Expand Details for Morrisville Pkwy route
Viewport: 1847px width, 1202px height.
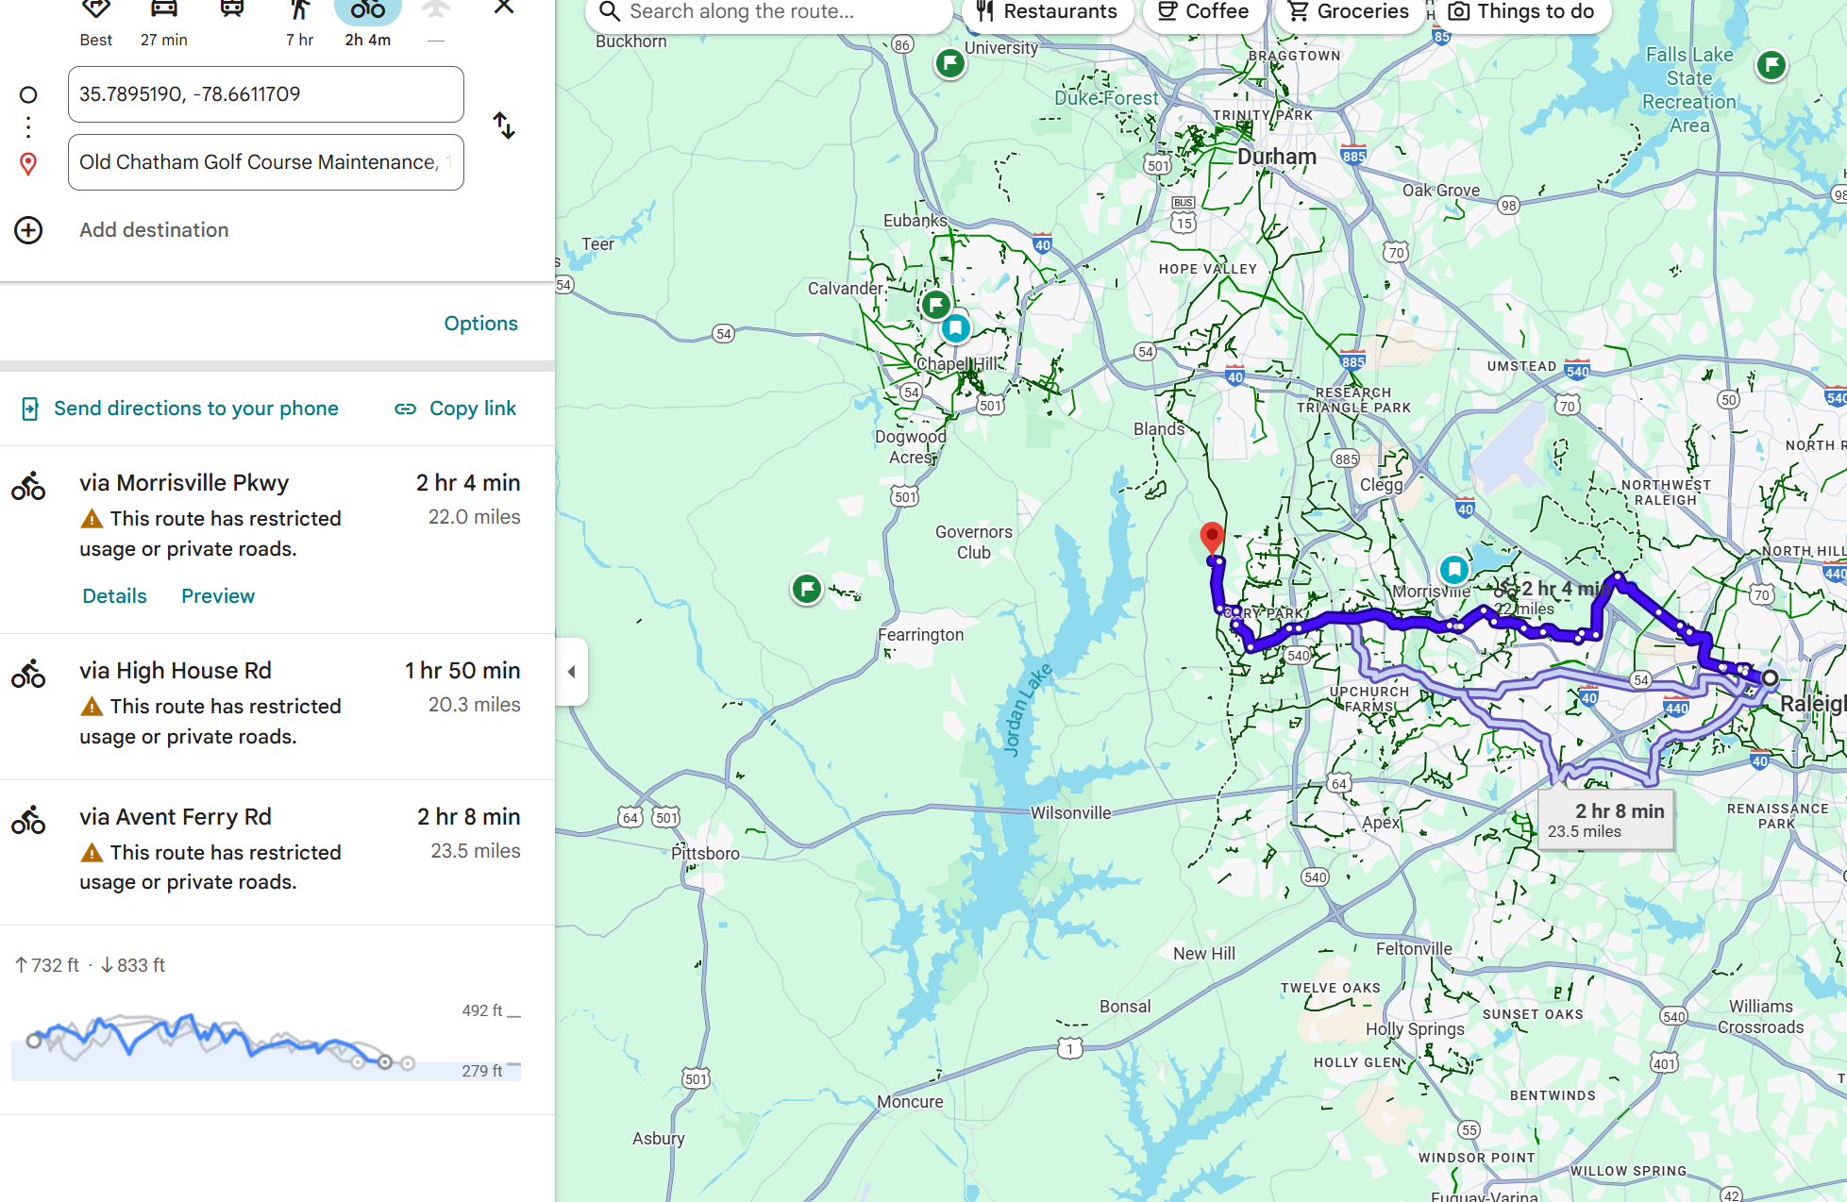click(114, 596)
